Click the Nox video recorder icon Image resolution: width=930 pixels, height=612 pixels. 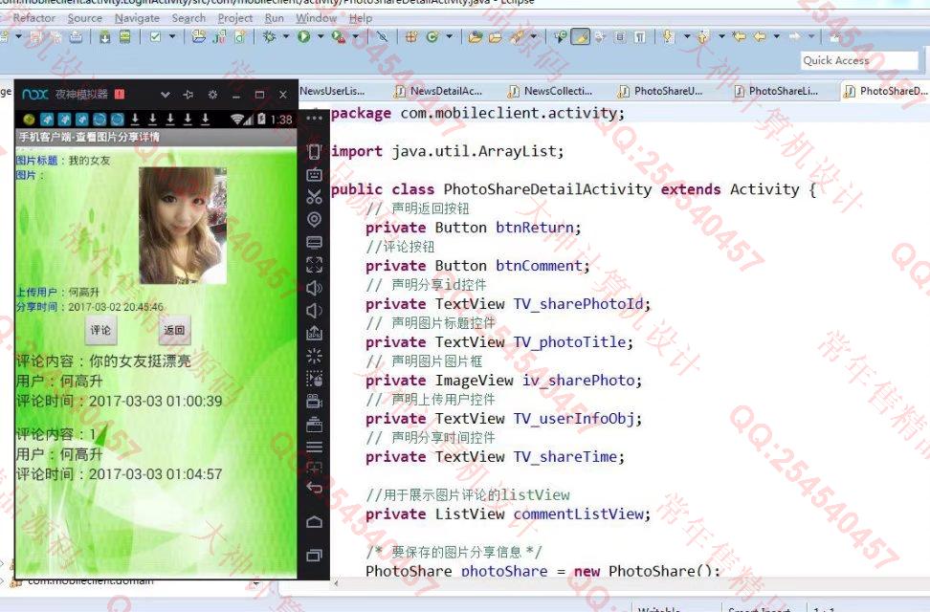point(315,402)
